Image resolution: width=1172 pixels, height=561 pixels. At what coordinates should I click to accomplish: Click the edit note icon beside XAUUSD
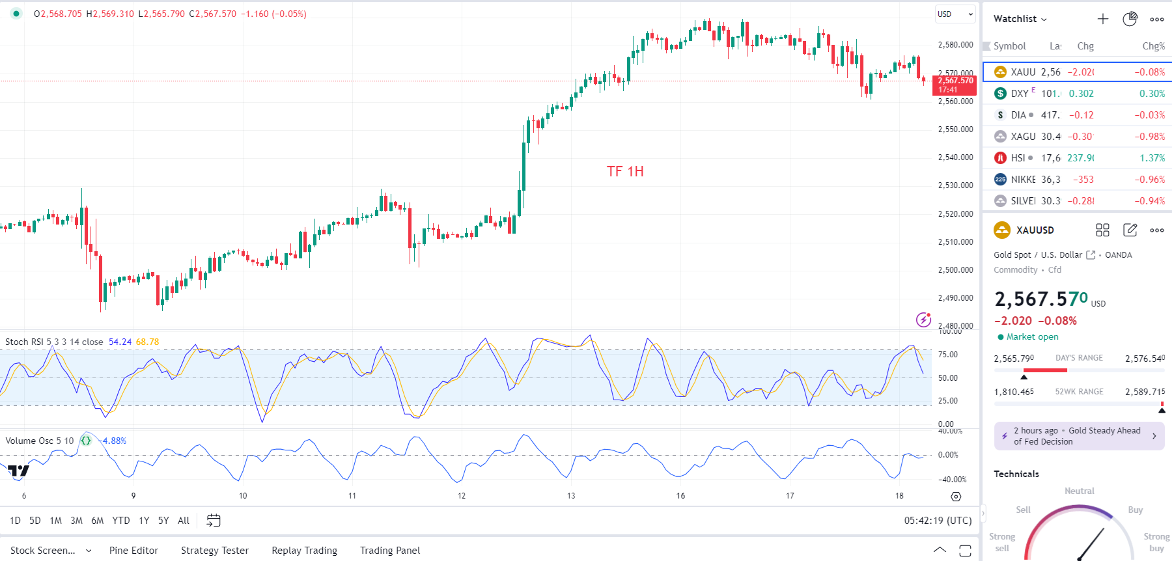(x=1130, y=230)
